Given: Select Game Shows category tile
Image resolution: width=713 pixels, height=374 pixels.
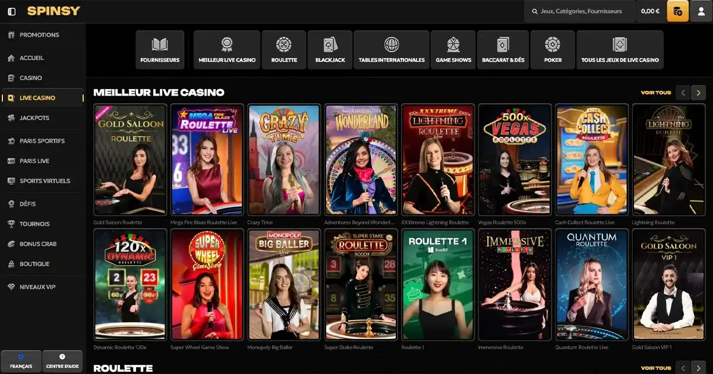Looking at the screenshot, I should point(453,50).
